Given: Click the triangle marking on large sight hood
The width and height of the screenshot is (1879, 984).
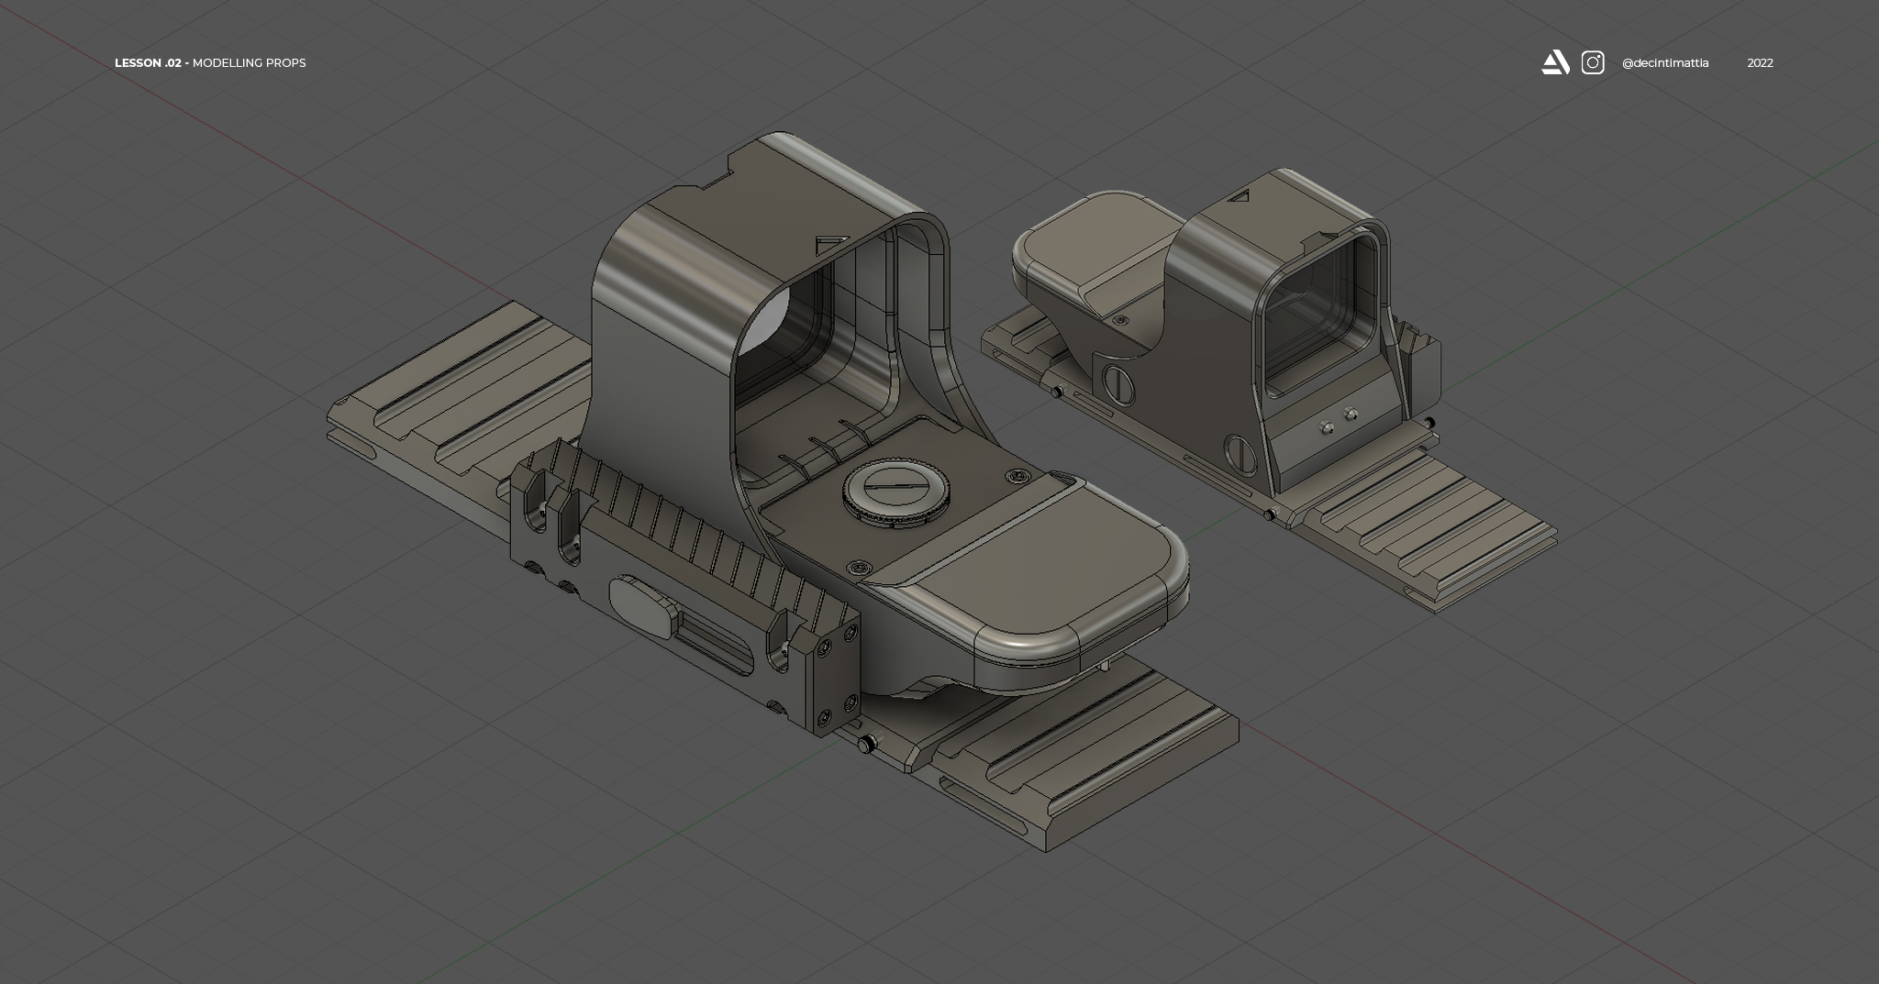Looking at the screenshot, I should [831, 245].
